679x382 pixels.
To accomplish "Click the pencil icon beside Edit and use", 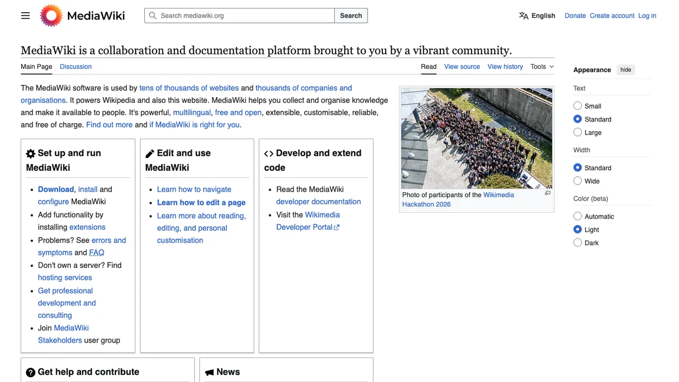I will tap(150, 154).
